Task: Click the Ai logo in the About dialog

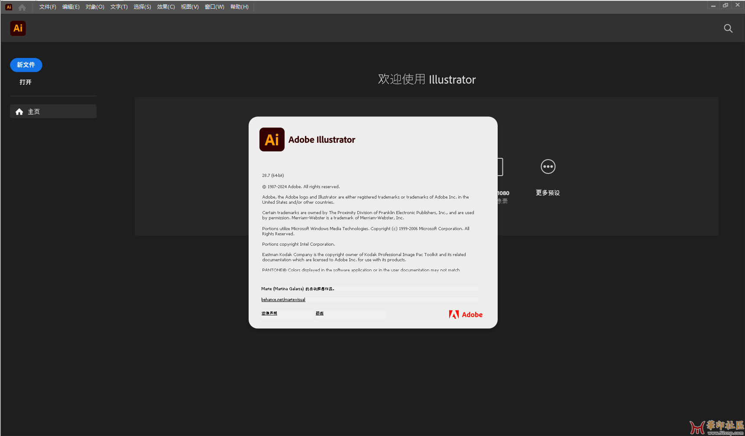Action: (x=272, y=139)
